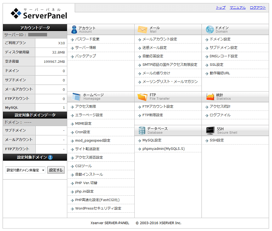Click the アカウントデータ panel header
The width and height of the screenshot is (272, 231).
coord(35,28)
